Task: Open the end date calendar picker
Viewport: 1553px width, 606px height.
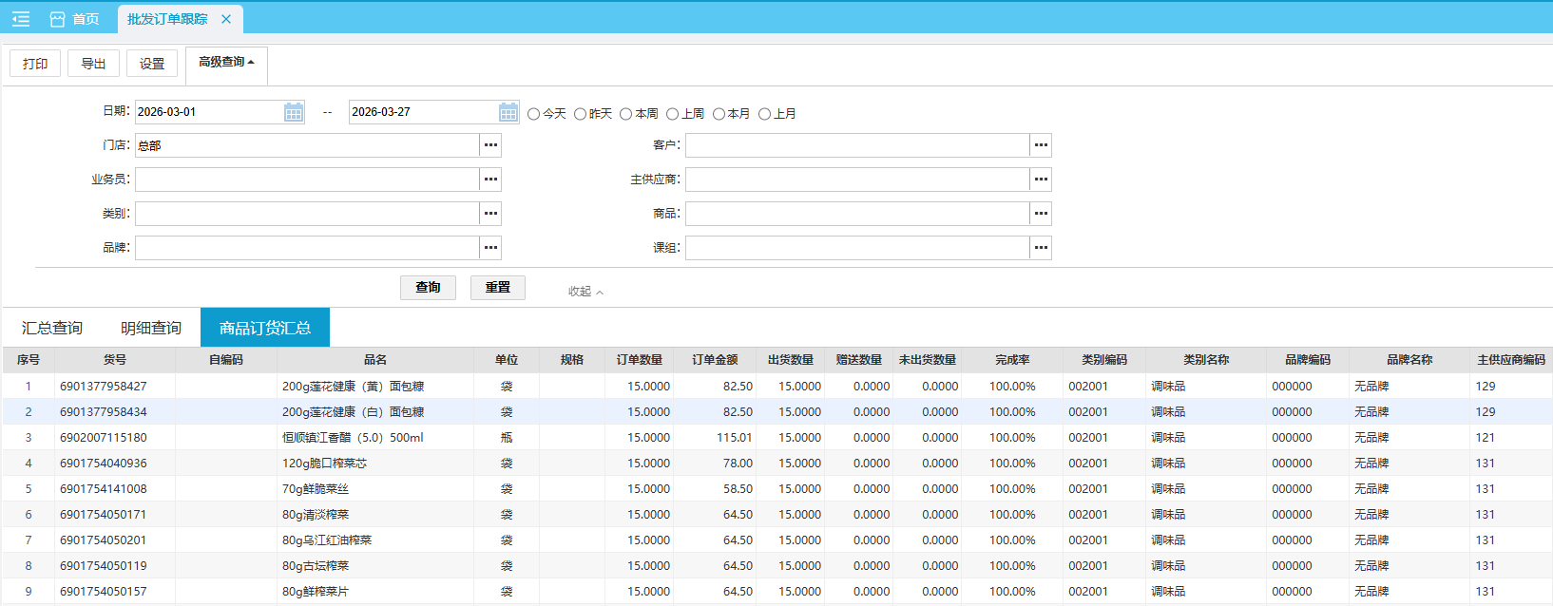Action: pyautogui.click(x=508, y=112)
